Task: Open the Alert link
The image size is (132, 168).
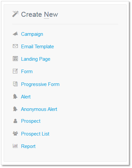Action: [26, 97]
